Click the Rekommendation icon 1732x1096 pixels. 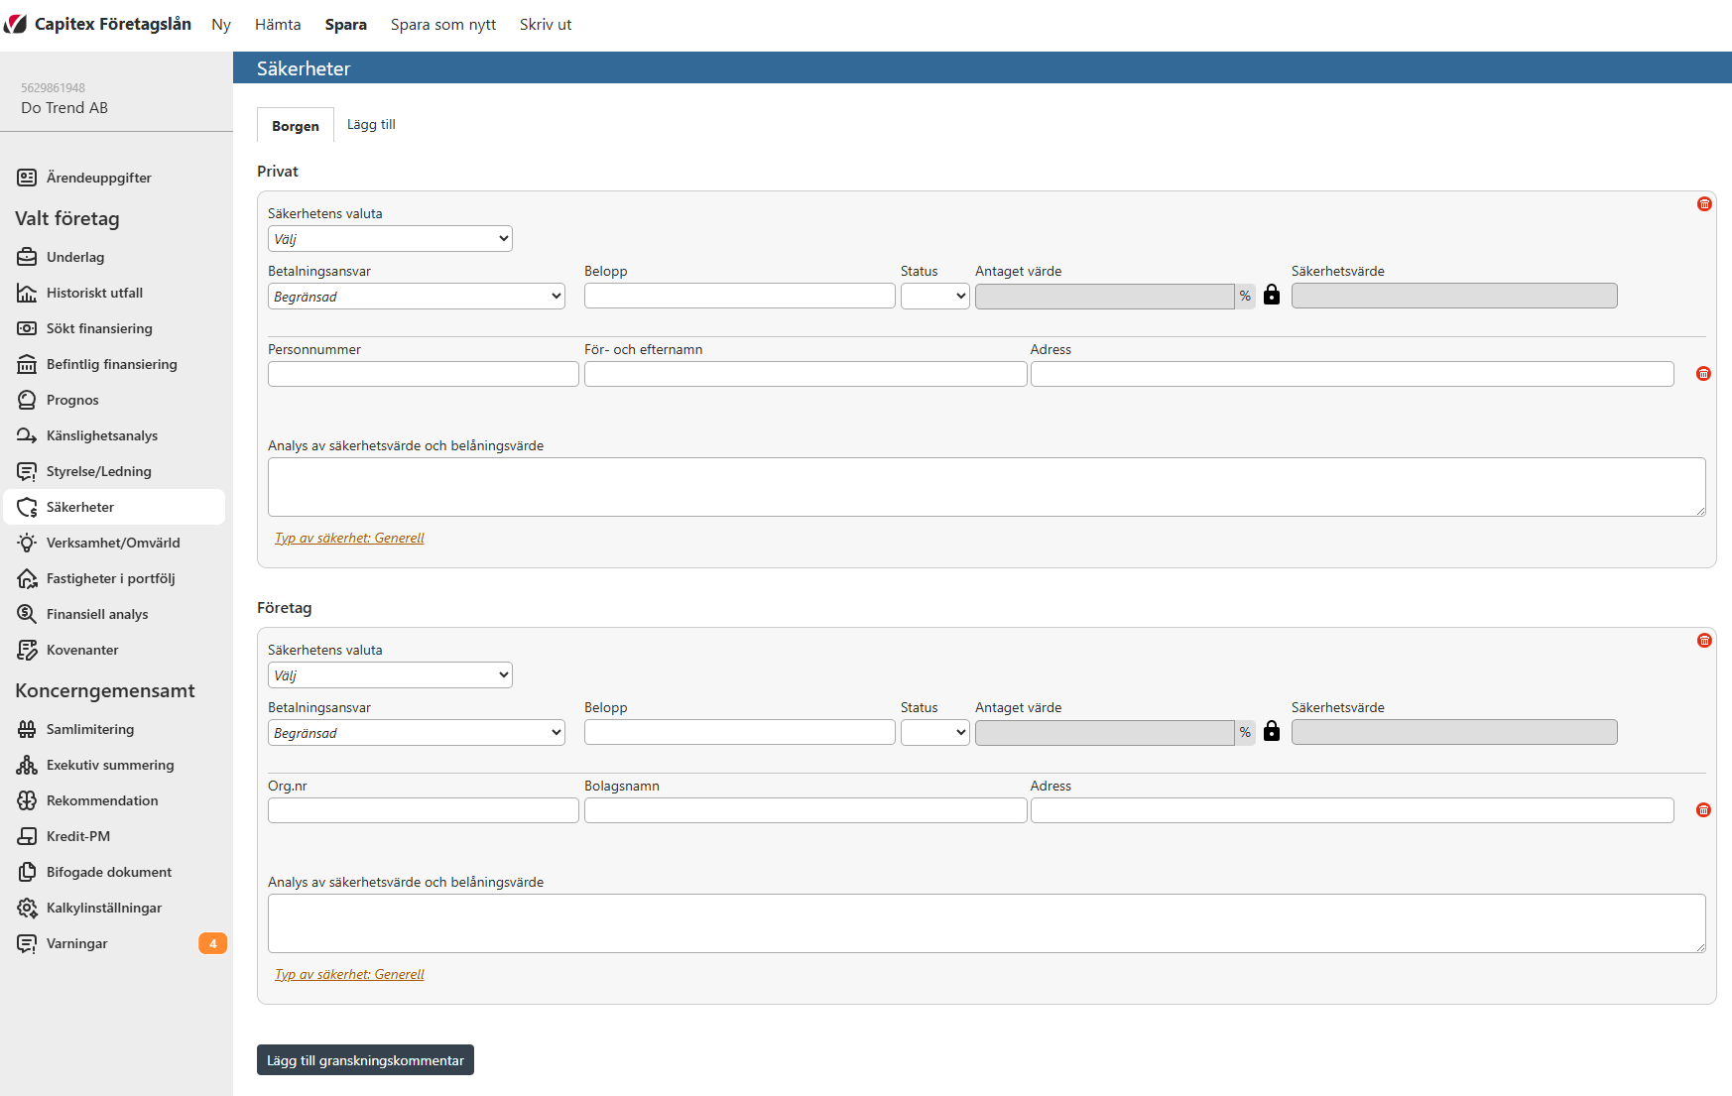tap(27, 800)
